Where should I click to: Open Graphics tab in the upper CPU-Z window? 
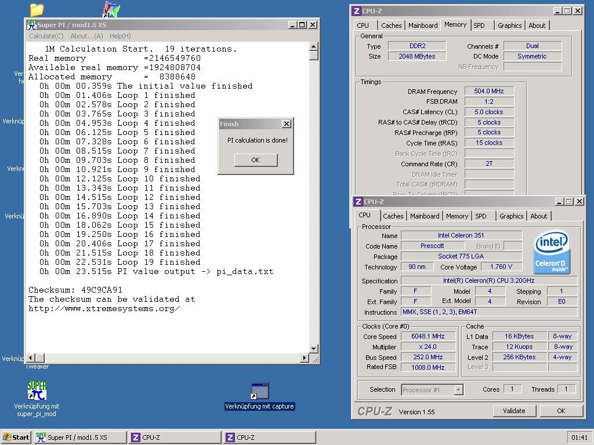pyautogui.click(x=509, y=25)
